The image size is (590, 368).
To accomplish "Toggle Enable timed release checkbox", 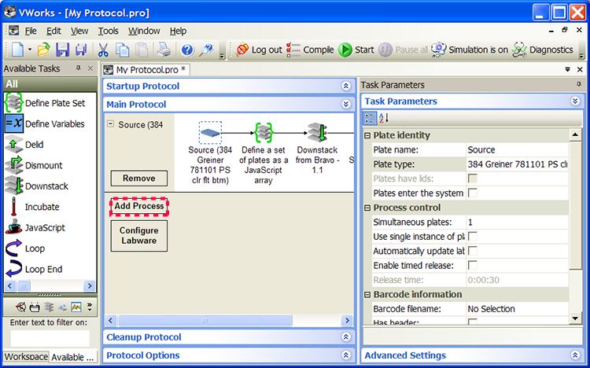I will click(473, 265).
